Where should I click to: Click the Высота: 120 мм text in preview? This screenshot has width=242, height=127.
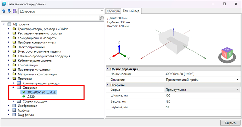click(118, 26)
